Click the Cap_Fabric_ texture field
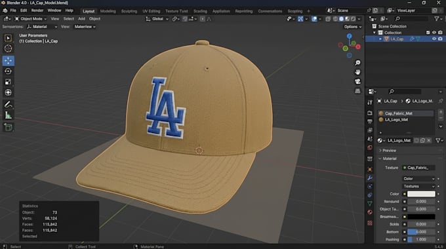 (x=418, y=168)
